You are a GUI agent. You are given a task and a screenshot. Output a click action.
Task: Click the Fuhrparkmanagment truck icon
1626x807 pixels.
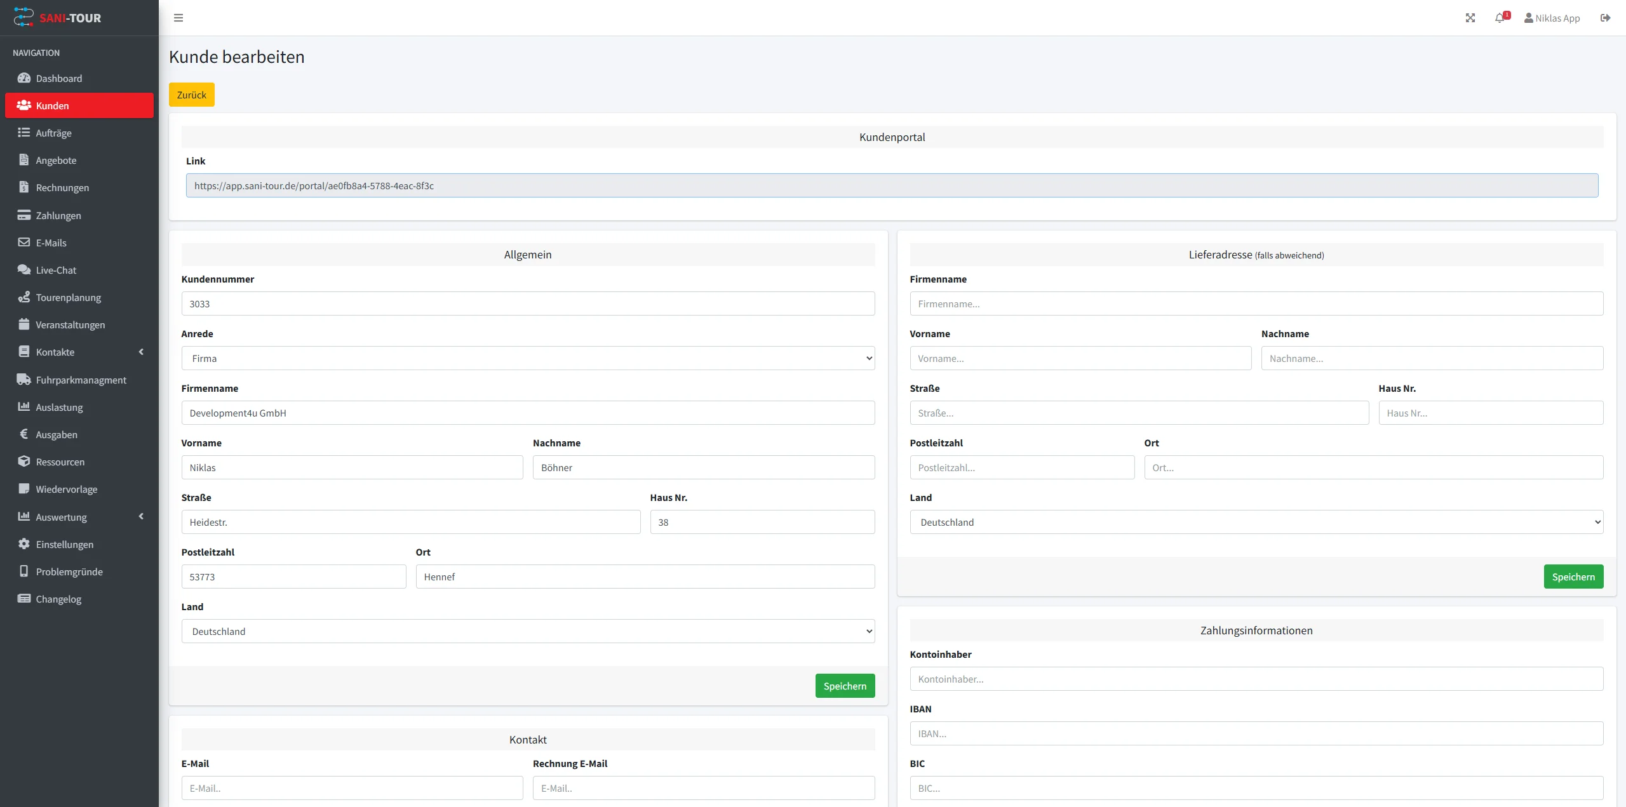24,380
